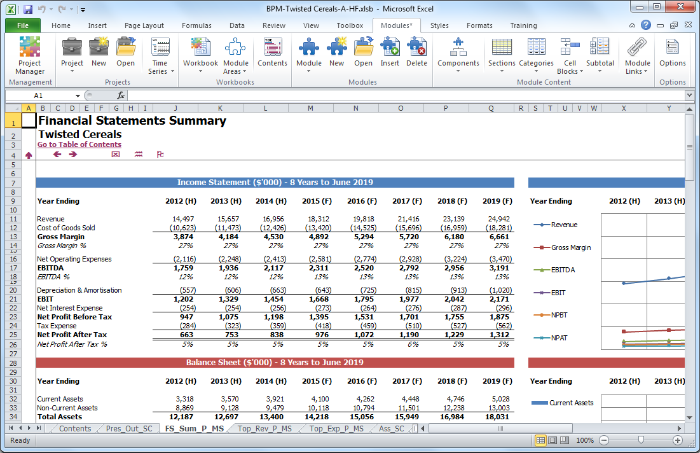Click the flag icon in row 4

pos(160,154)
